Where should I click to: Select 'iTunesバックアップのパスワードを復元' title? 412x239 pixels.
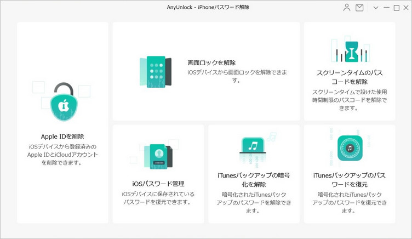350,180
